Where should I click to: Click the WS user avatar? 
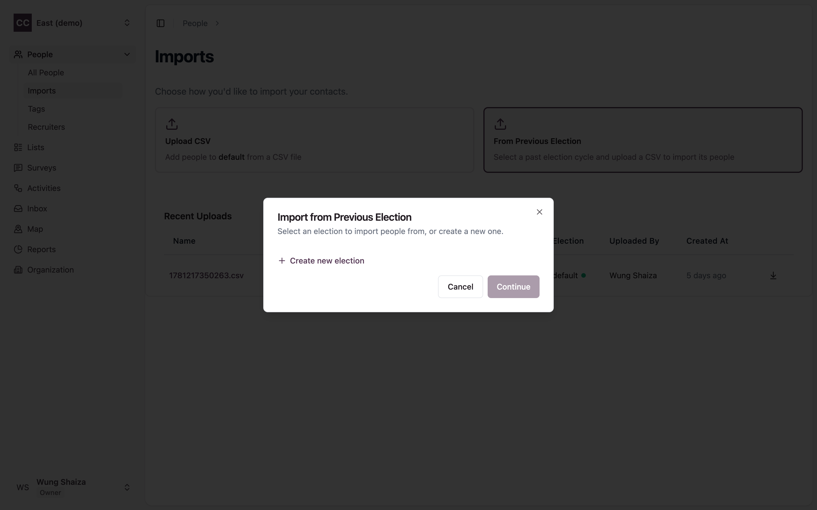23,487
